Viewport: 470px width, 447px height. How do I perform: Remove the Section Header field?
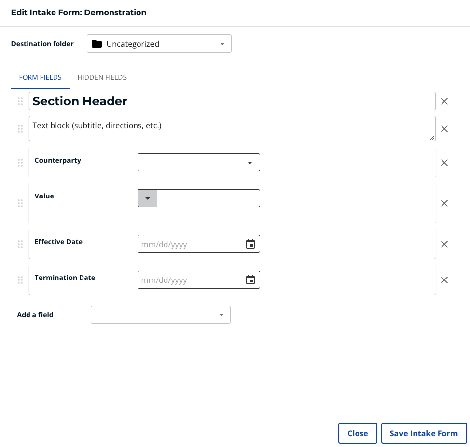[444, 101]
